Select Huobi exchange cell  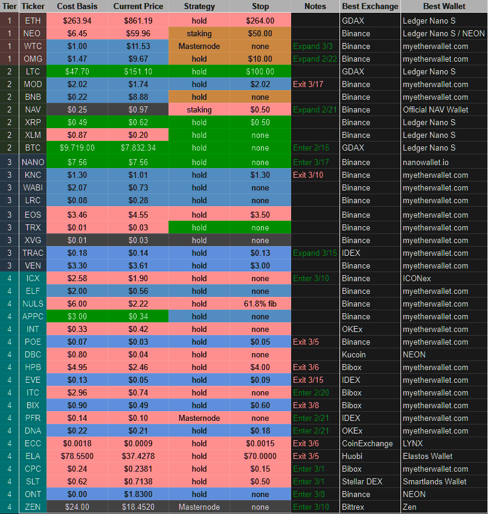370,457
